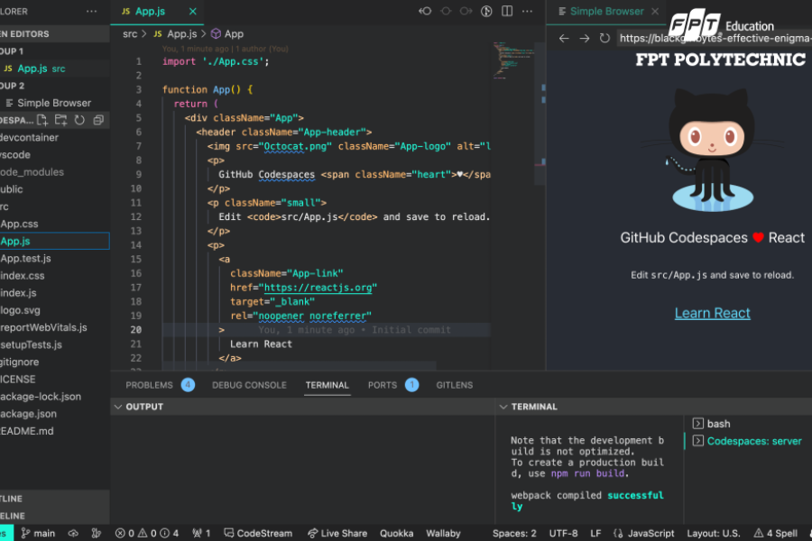The image size is (812, 541).
Task: Create a new folder in Explorer
Action: pos(60,120)
